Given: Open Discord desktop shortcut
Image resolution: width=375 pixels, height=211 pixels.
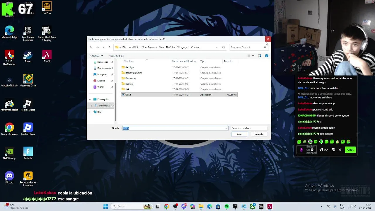Looking at the screenshot, I should point(9,178).
